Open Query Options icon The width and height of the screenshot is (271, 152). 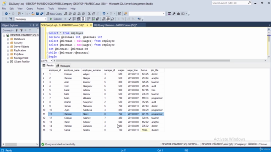(x=78, y=19)
